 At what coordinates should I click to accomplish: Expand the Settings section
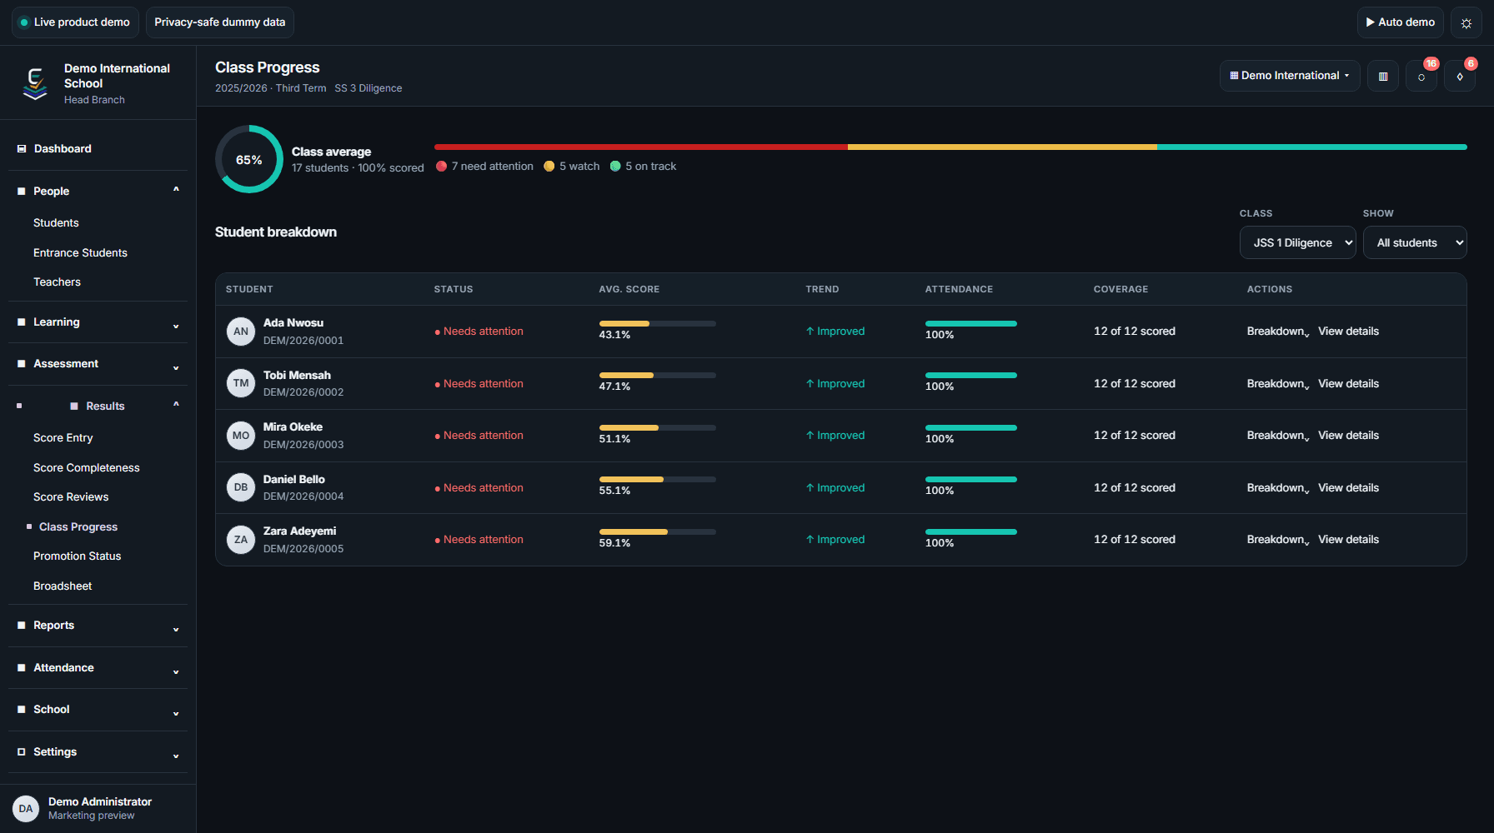point(98,752)
